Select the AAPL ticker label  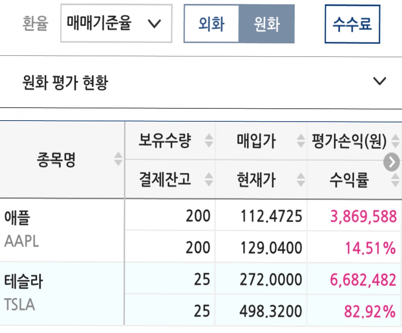point(21,241)
